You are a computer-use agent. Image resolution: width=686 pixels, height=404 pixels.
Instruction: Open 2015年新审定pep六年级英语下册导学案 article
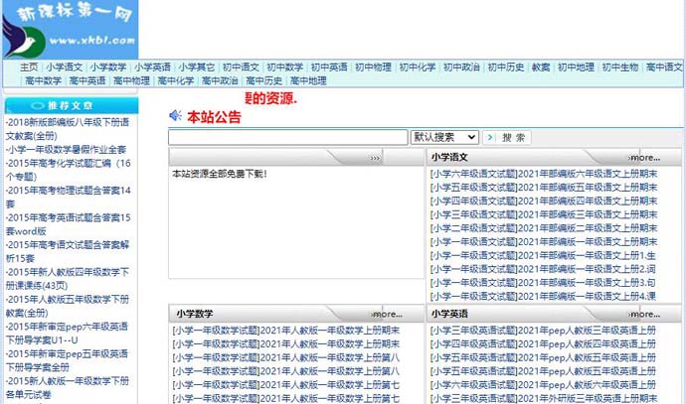click(67, 334)
